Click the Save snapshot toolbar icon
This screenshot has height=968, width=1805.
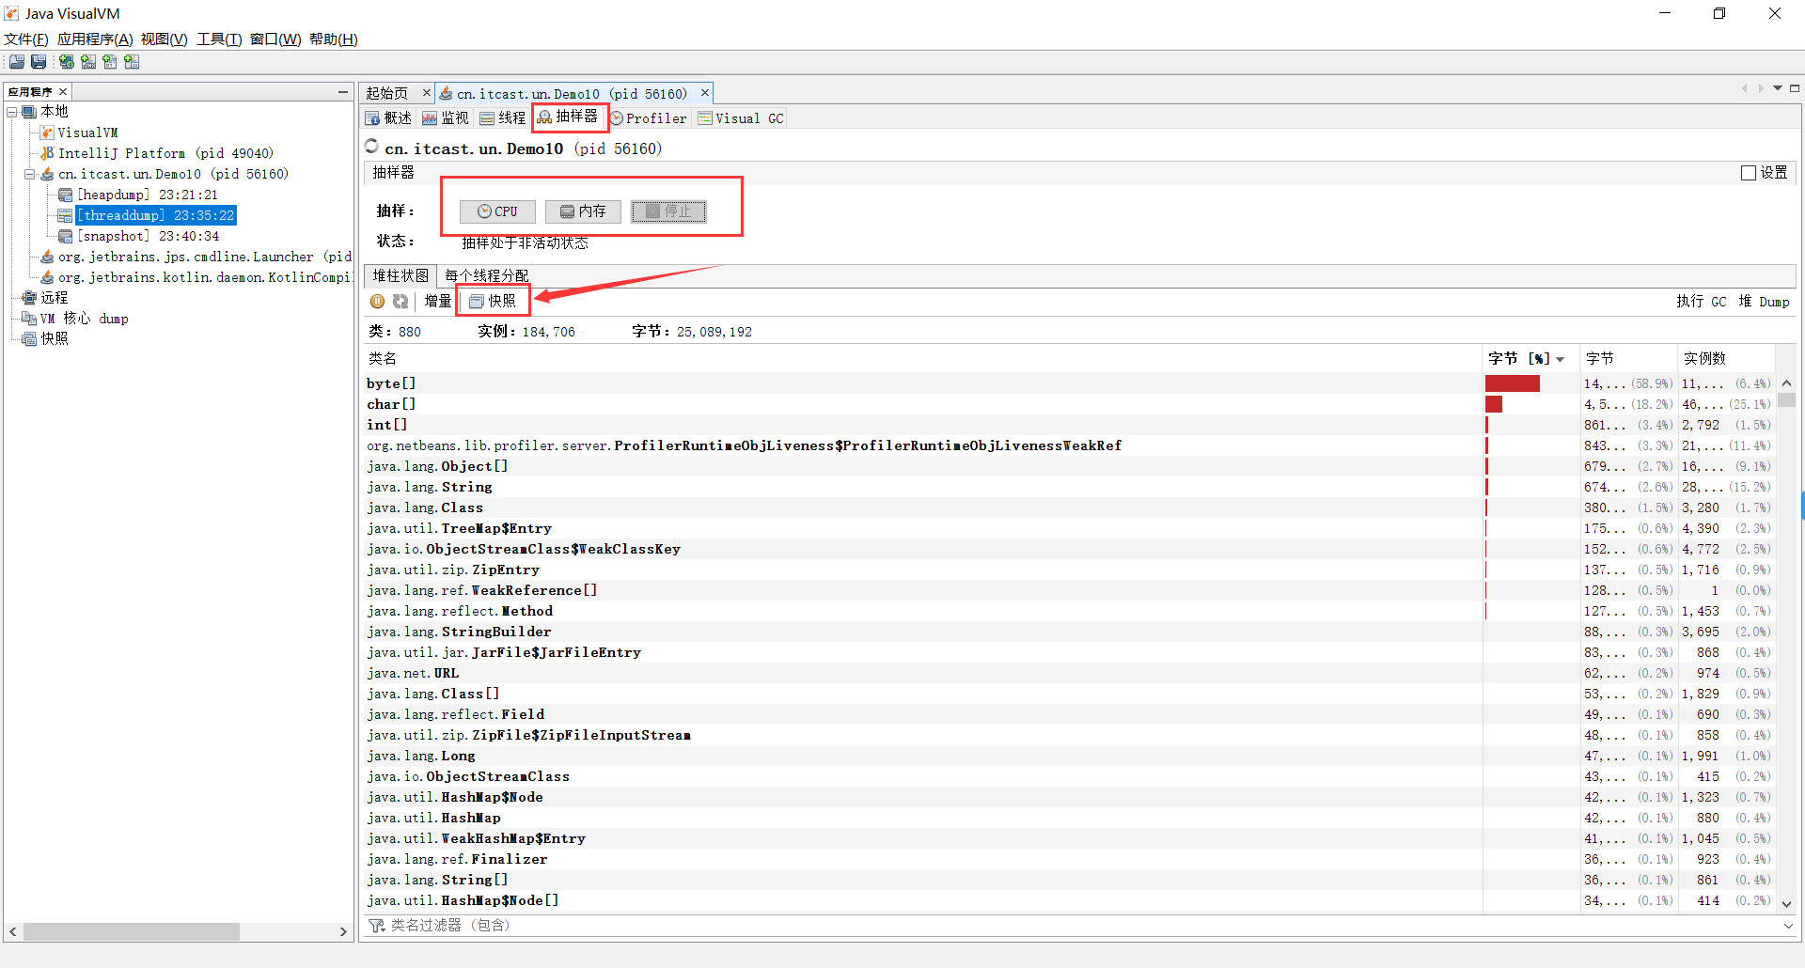(x=39, y=62)
